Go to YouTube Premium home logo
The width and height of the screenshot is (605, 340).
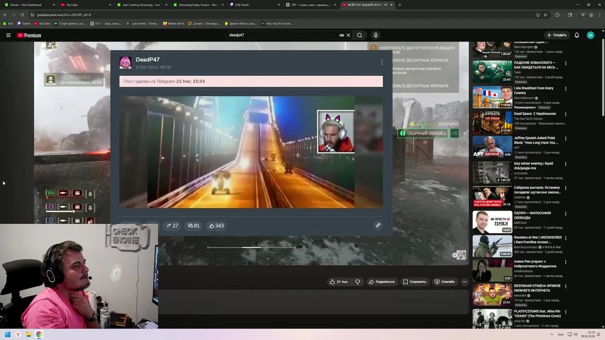29,35
